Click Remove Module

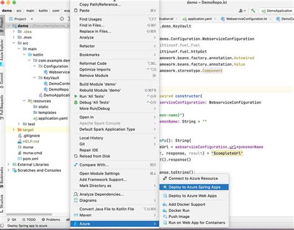pos(115,76)
